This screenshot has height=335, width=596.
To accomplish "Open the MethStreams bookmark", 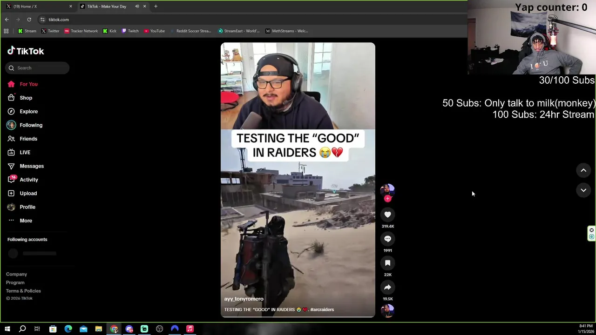I will [286, 31].
